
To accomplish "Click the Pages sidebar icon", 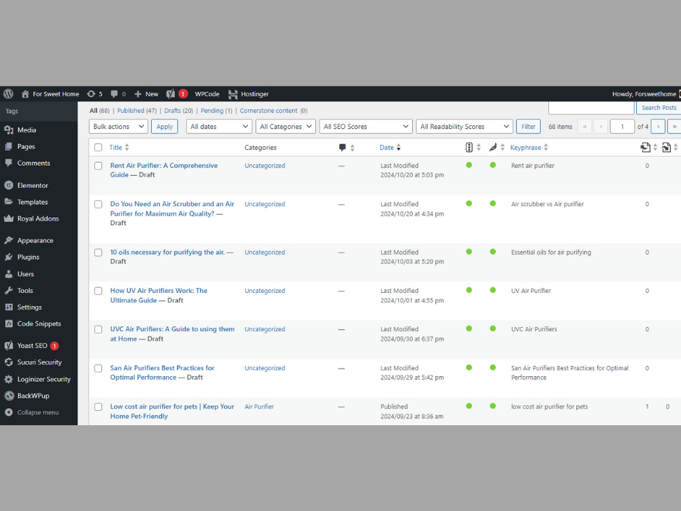I will point(9,146).
